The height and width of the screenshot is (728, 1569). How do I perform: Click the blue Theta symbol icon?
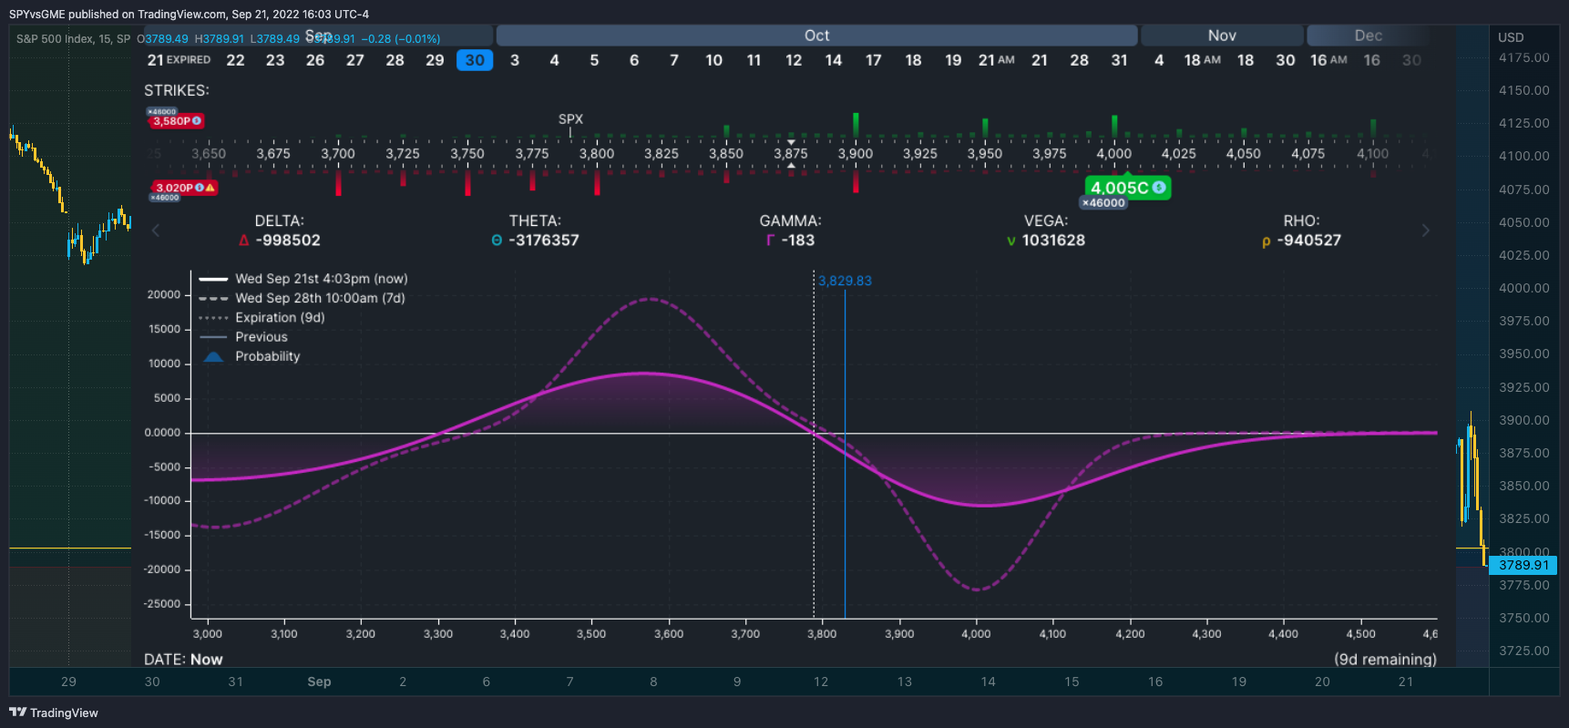coord(497,241)
